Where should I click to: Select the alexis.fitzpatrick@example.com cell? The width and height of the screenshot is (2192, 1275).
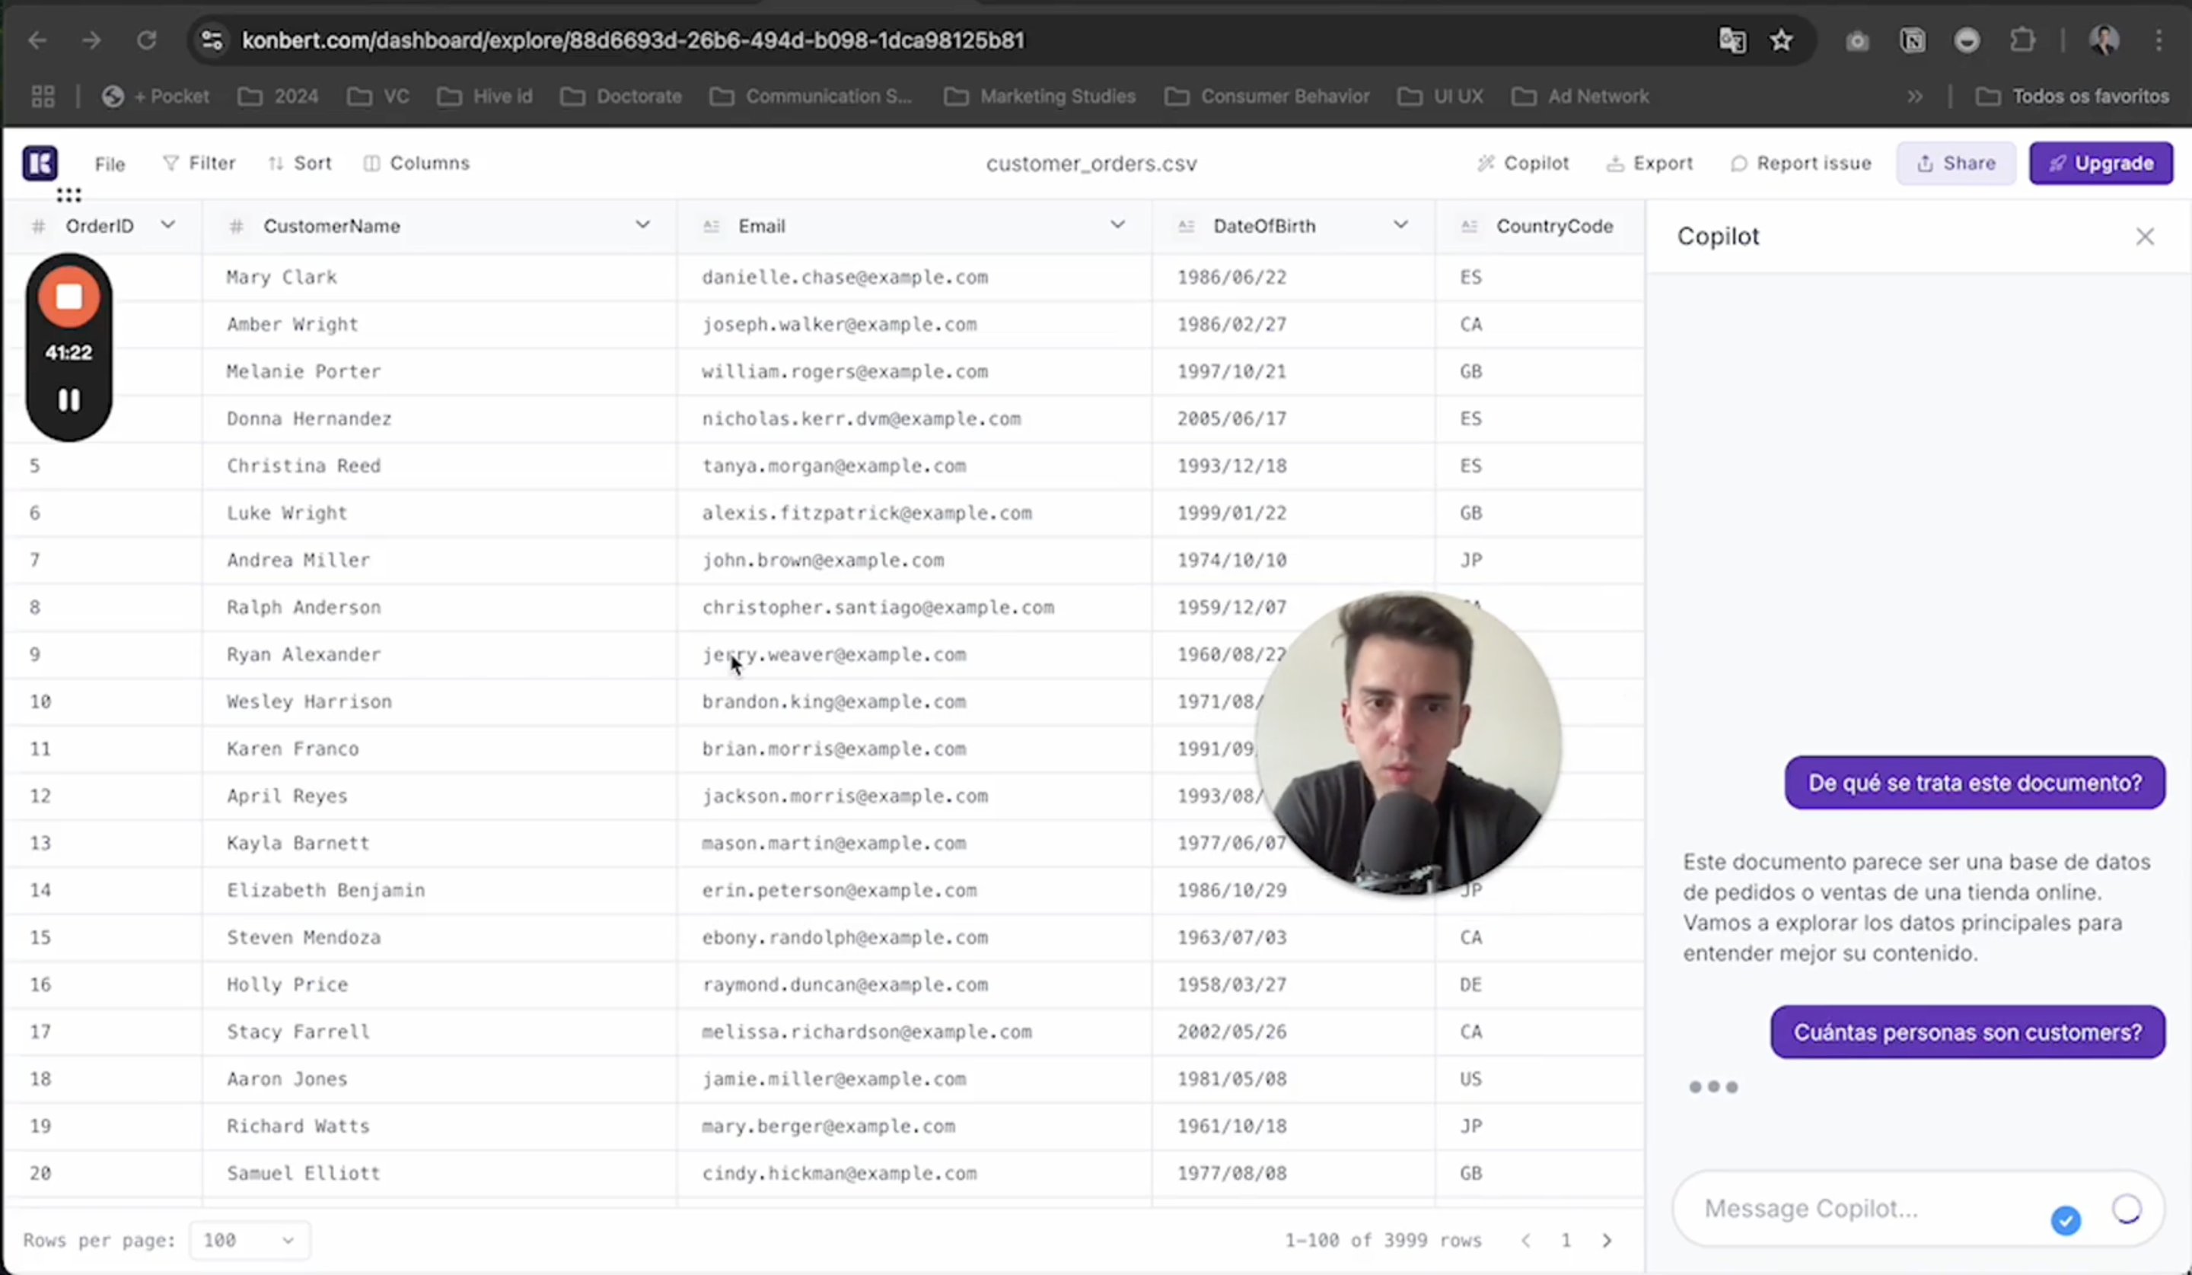point(914,512)
